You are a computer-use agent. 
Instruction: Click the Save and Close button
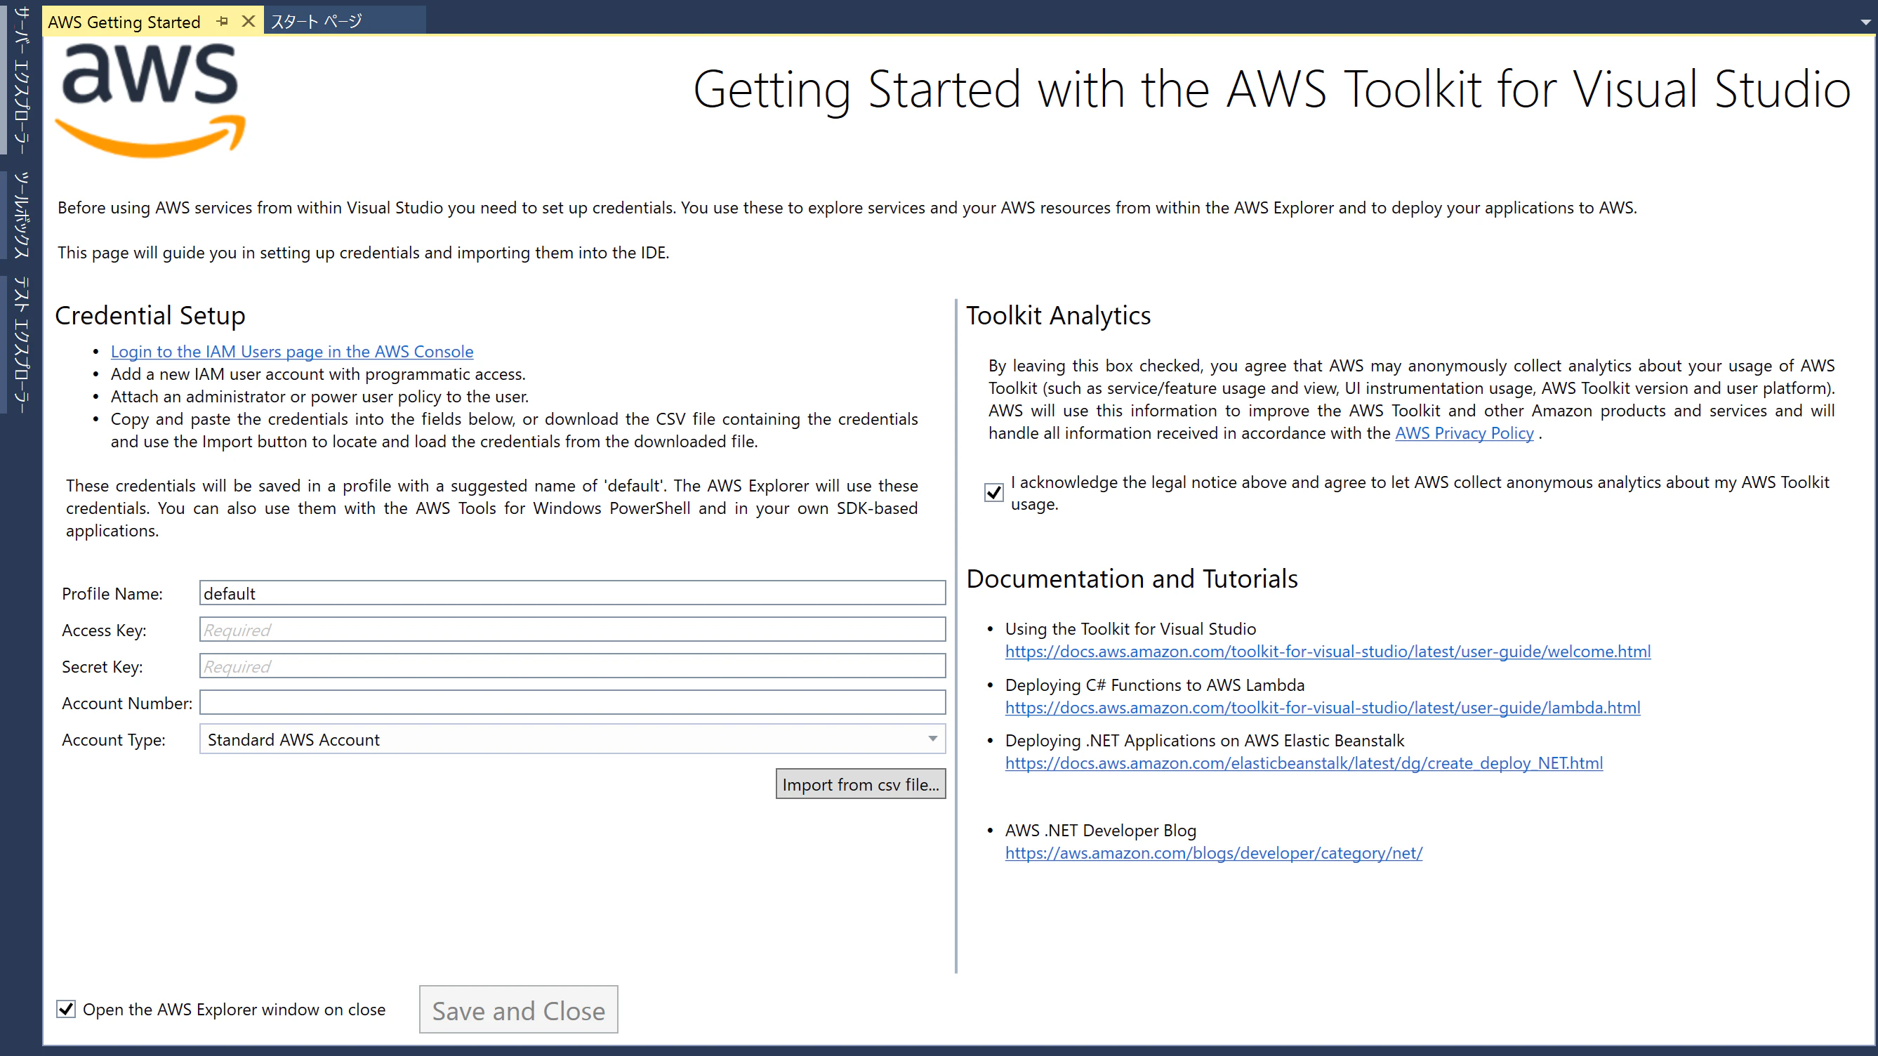point(518,1010)
